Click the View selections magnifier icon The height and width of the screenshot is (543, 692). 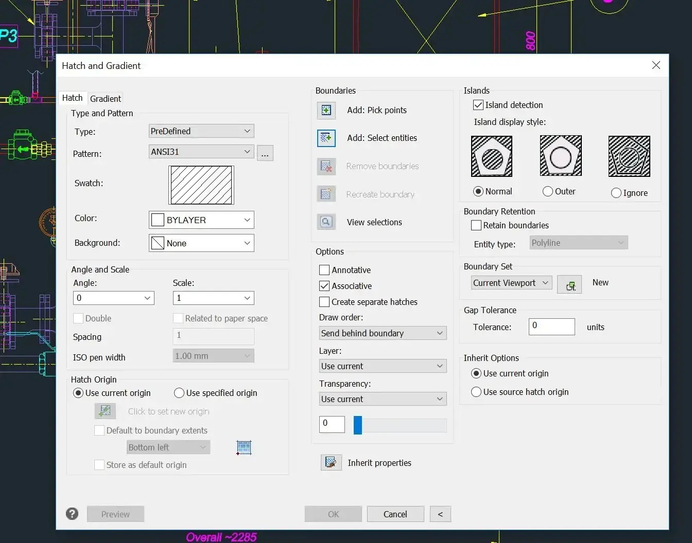pos(326,222)
